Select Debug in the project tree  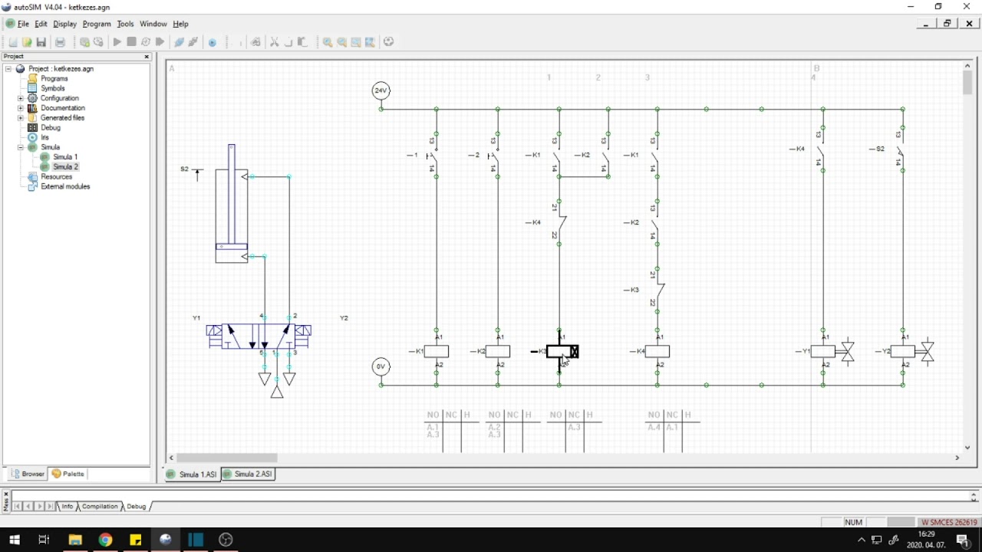click(51, 128)
